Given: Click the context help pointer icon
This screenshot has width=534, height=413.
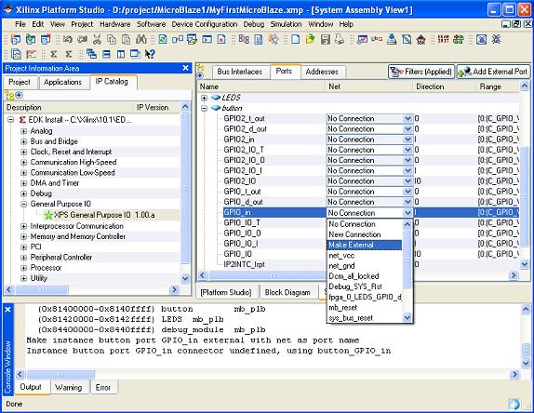Looking at the screenshot, I should [x=150, y=54].
